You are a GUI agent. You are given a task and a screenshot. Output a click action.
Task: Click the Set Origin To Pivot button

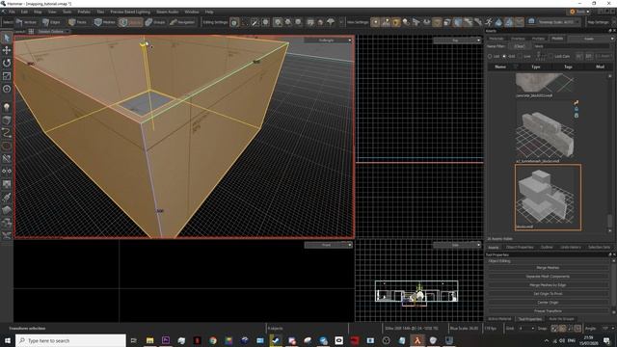point(548,293)
